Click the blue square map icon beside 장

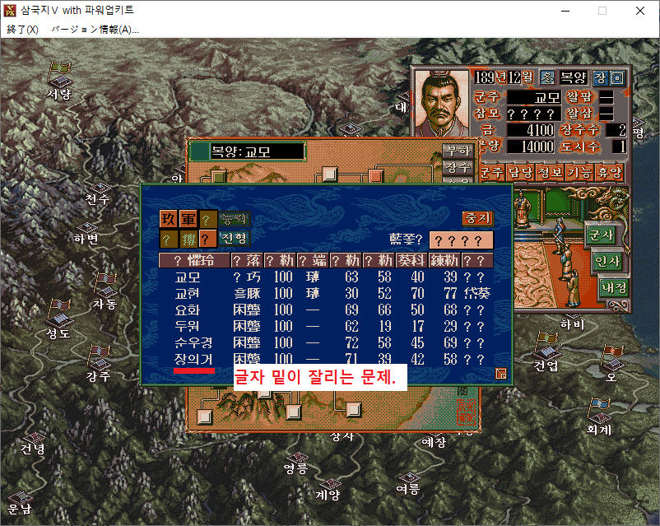click(617, 77)
